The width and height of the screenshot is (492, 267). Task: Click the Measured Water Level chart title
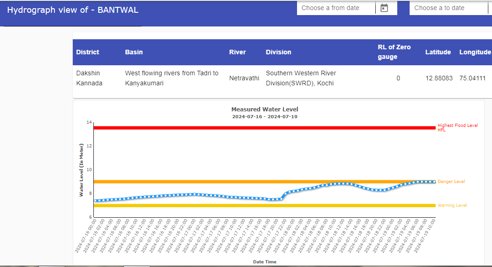click(x=264, y=110)
